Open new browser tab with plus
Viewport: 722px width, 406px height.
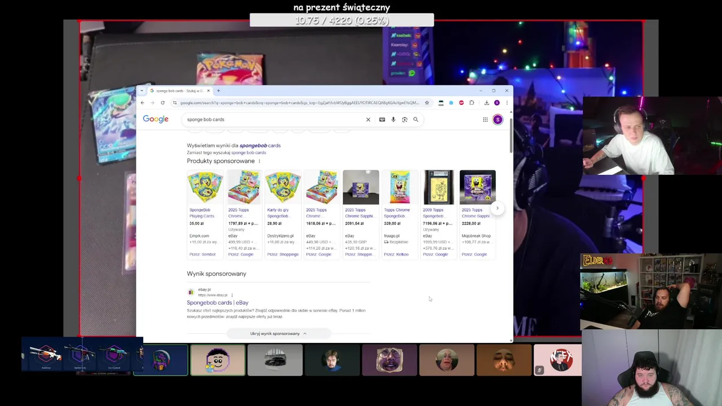tap(218, 91)
